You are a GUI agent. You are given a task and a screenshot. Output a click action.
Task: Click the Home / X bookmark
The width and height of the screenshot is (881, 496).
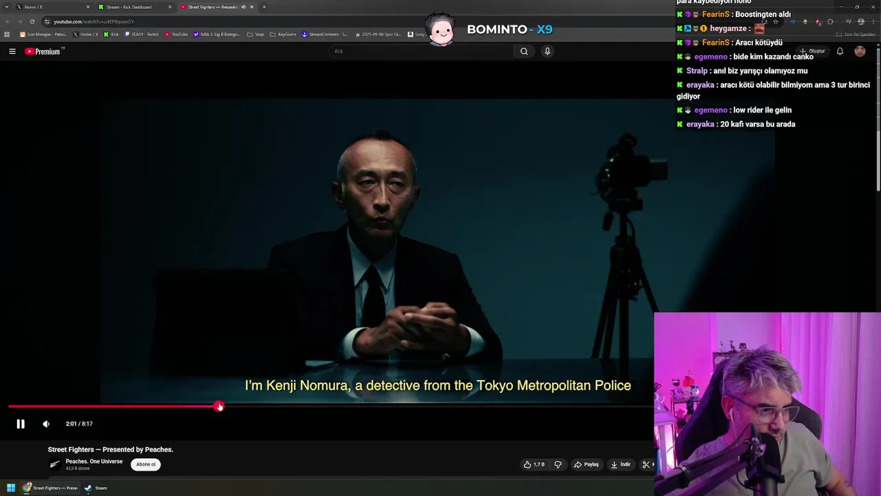86,34
